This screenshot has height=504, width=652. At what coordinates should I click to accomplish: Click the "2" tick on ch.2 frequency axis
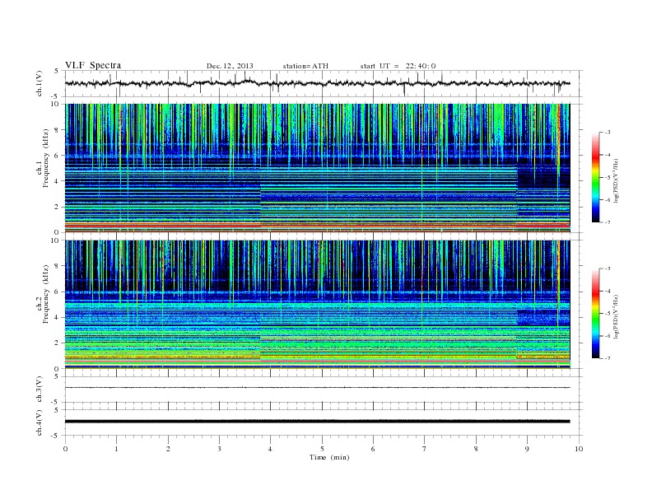point(57,343)
